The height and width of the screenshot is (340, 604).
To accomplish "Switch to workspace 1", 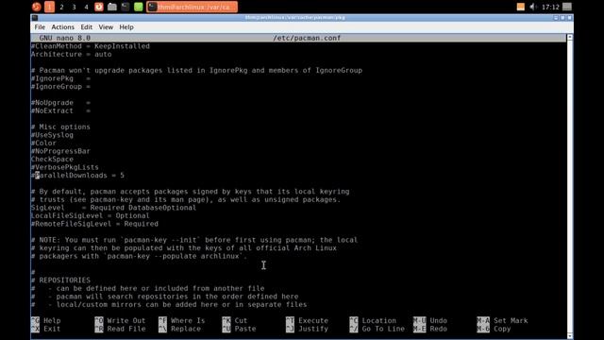I will pyautogui.click(x=49, y=7).
